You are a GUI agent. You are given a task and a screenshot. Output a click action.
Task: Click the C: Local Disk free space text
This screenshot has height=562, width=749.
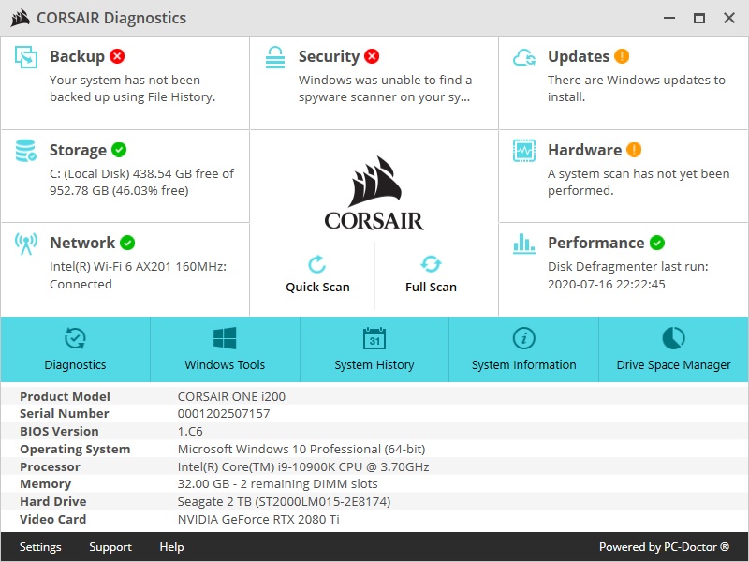pos(142,182)
